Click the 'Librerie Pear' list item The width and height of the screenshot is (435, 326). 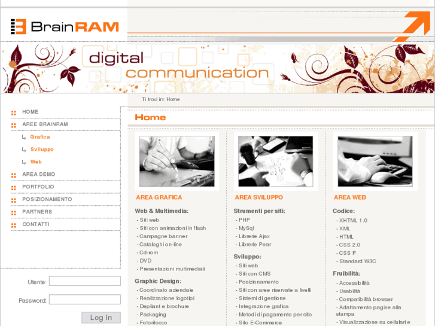tap(254, 245)
